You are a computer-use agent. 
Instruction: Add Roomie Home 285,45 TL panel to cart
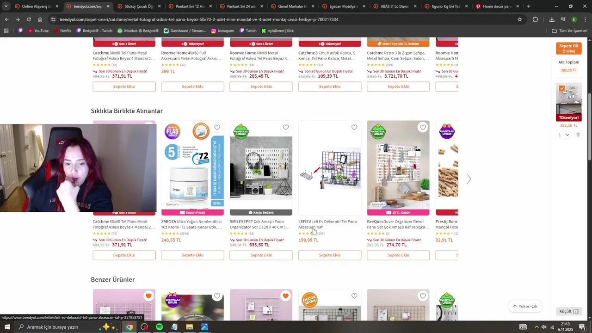[x=261, y=86]
